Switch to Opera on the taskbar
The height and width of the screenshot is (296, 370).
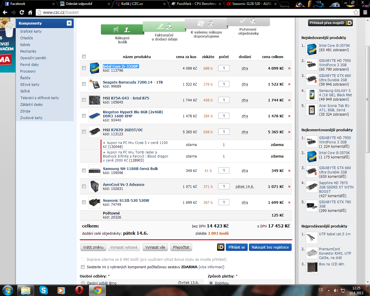click(79, 290)
